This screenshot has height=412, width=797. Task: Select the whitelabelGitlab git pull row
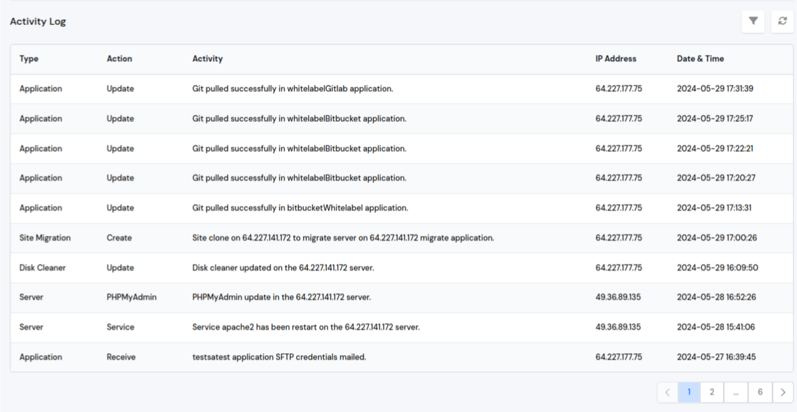[x=292, y=89]
